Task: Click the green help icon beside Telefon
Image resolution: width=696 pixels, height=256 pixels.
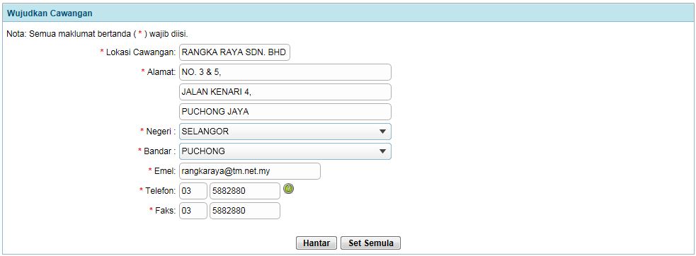Action: tap(288, 189)
